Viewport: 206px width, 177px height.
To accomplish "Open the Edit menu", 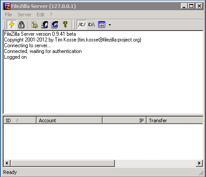I will pos(40,15).
